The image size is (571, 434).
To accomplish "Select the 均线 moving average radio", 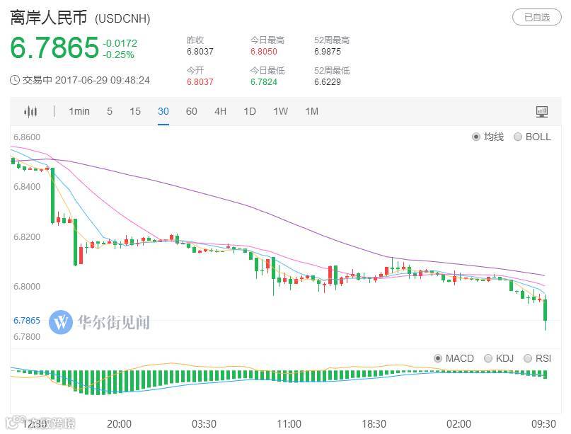I will point(475,137).
